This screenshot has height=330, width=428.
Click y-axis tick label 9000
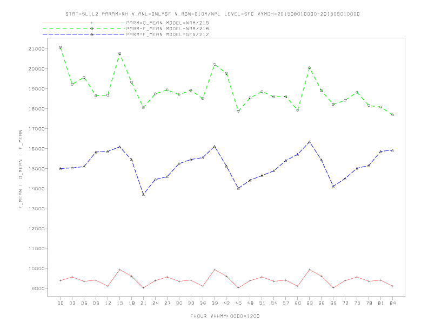click(38, 289)
